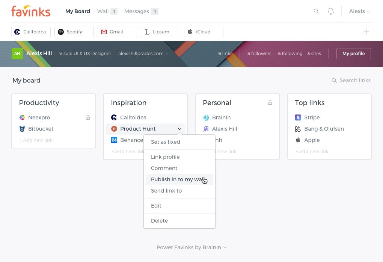This screenshot has width=383, height=262.
Task: Click the Productivity card title
Action: pos(39,103)
